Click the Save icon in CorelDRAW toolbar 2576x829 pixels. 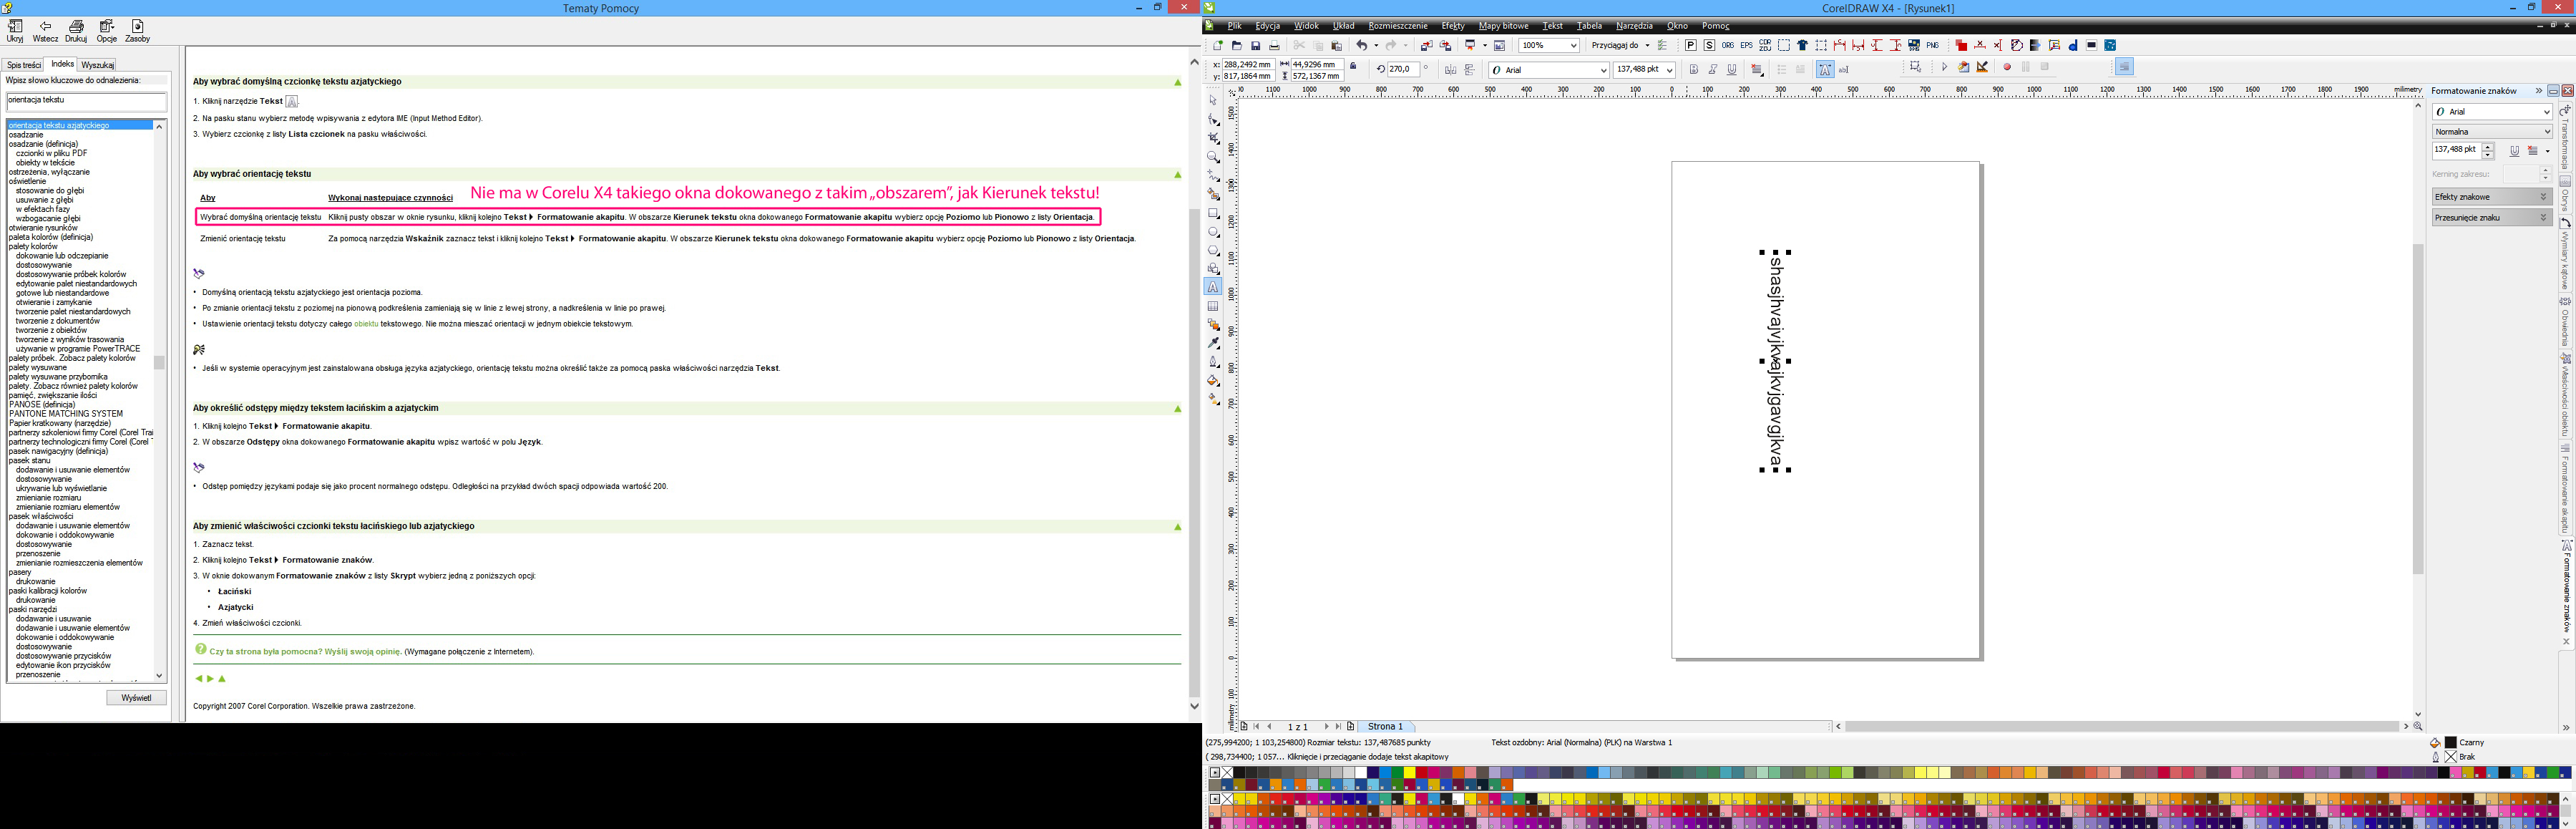pos(1255,46)
